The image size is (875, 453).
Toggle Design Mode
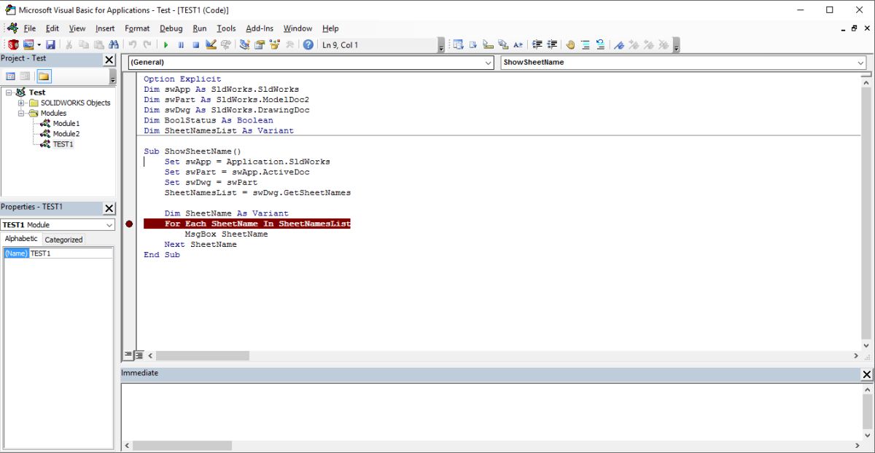[210, 45]
